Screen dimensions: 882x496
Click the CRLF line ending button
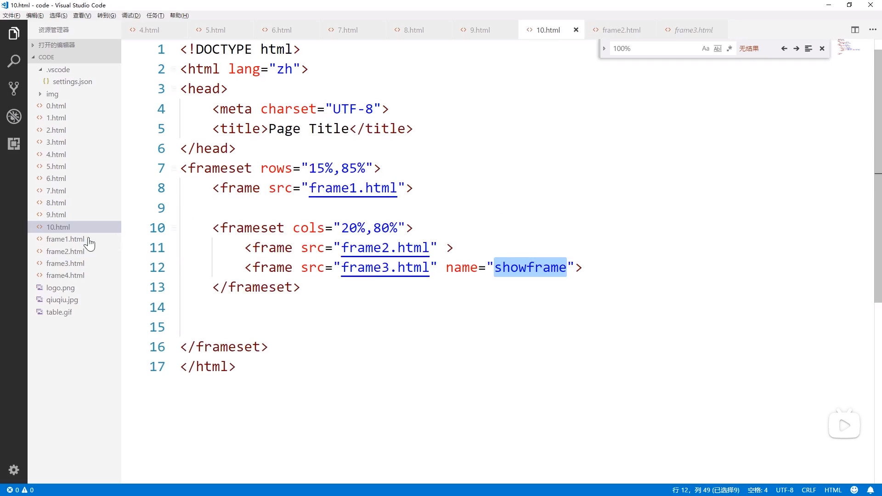click(x=808, y=490)
